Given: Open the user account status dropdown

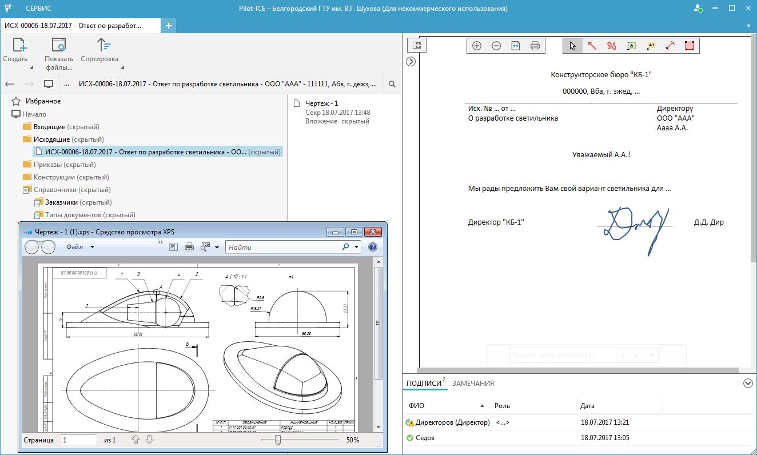Looking at the screenshot, I should [x=698, y=9].
